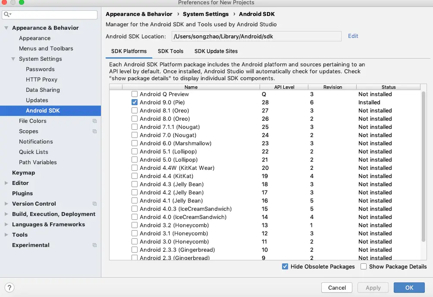
Task: Select the Android 7.0 (Nougat) row name
Action: [168, 135]
